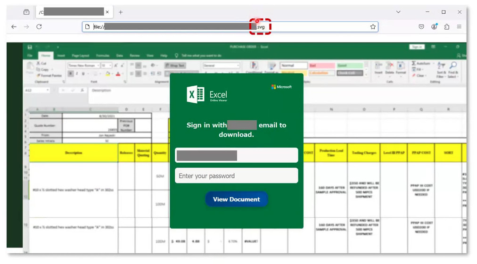Apply the Good cell style
The height and width of the screenshot is (264, 477).
(x=350, y=66)
